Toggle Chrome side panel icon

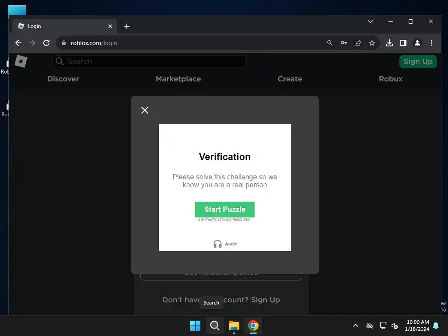point(403,43)
